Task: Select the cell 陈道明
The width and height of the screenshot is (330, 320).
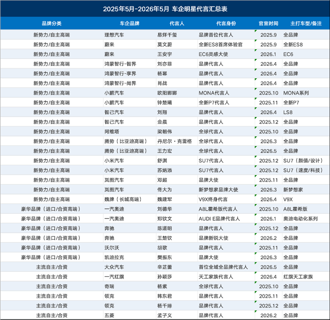Action: [x=165, y=228]
